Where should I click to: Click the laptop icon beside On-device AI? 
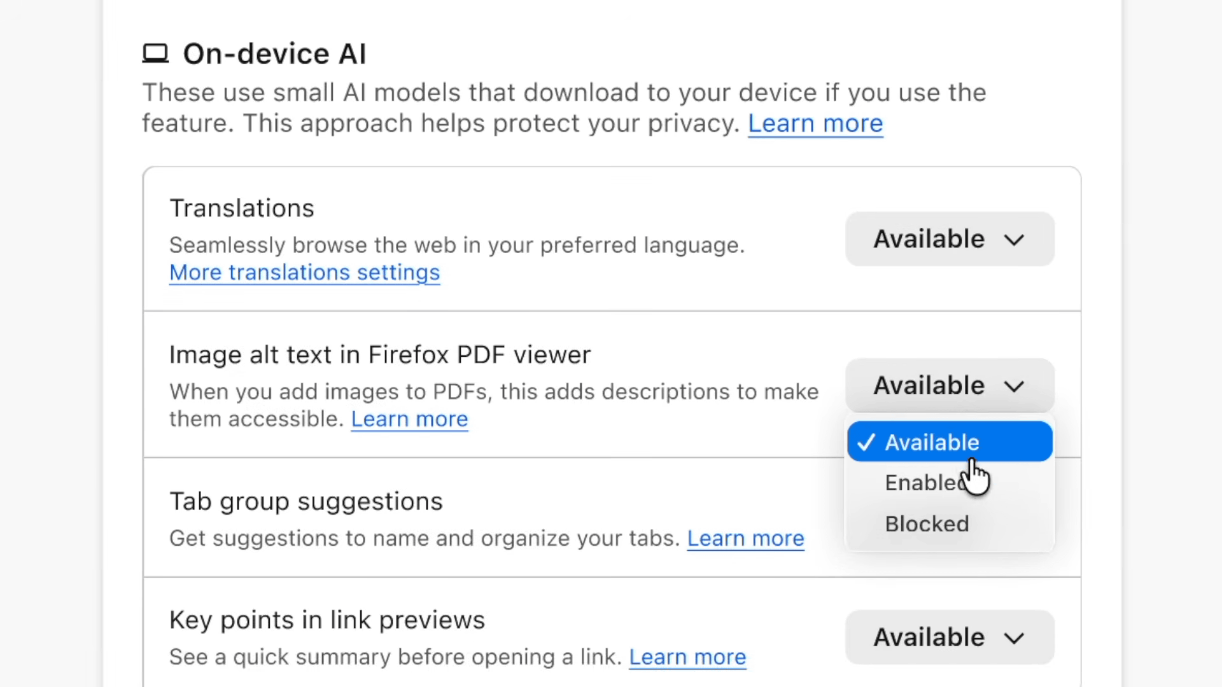coord(155,54)
